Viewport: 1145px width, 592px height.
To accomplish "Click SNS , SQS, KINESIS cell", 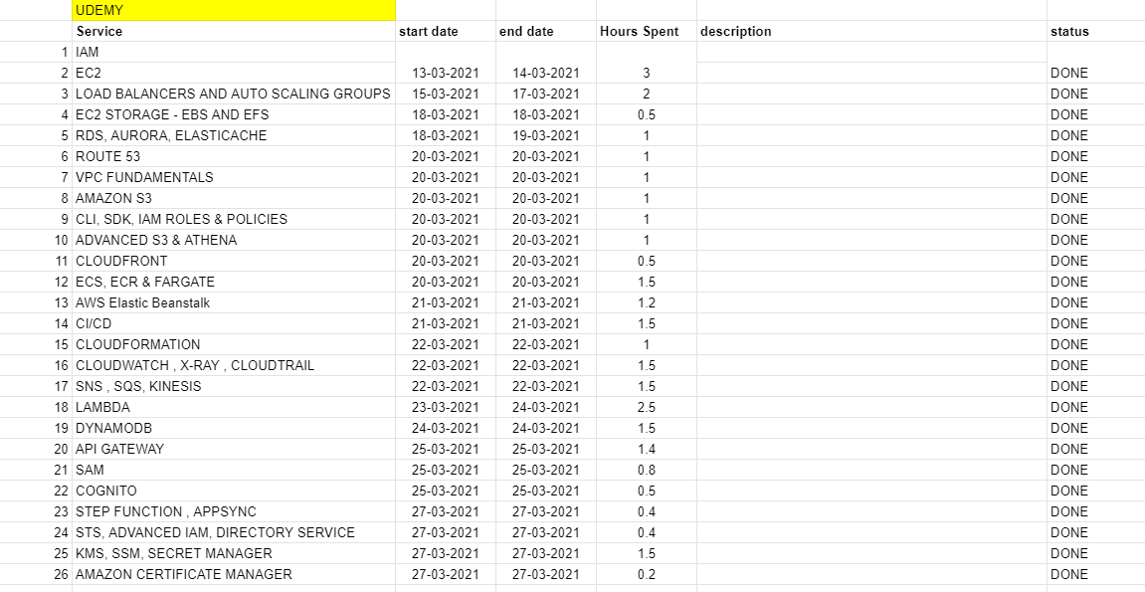I will [x=234, y=386].
